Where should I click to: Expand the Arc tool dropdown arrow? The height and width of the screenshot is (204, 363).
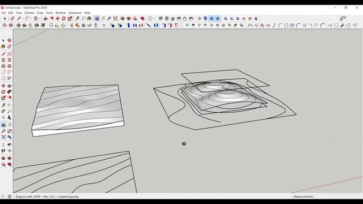[x=31, y=19]
